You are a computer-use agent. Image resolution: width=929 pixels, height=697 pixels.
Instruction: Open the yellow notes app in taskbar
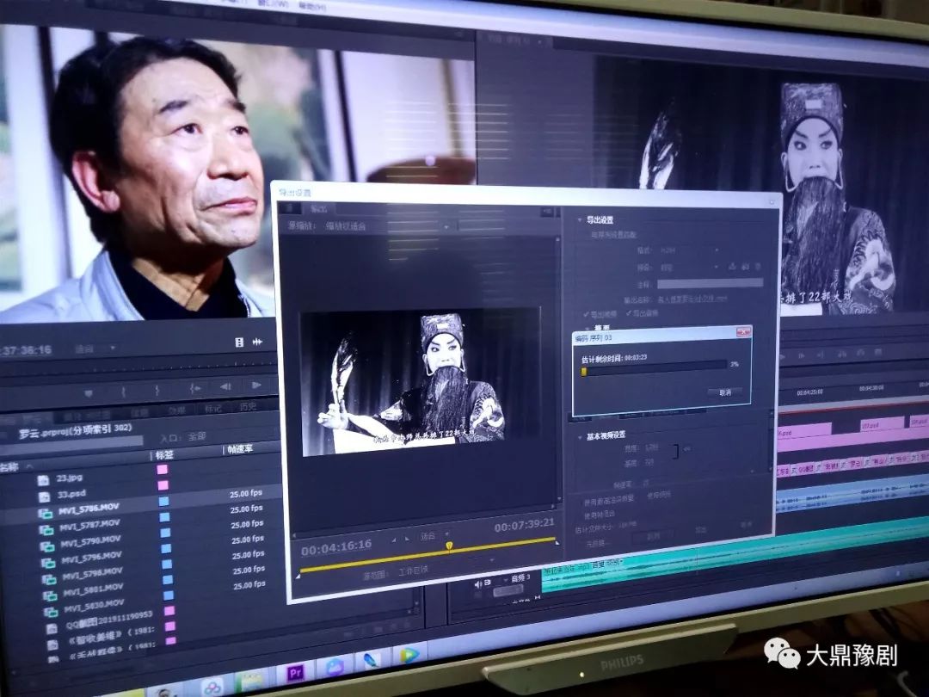pos(254,681)
